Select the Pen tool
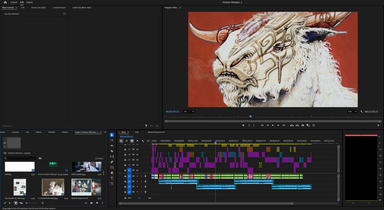 tap(112, 162)
